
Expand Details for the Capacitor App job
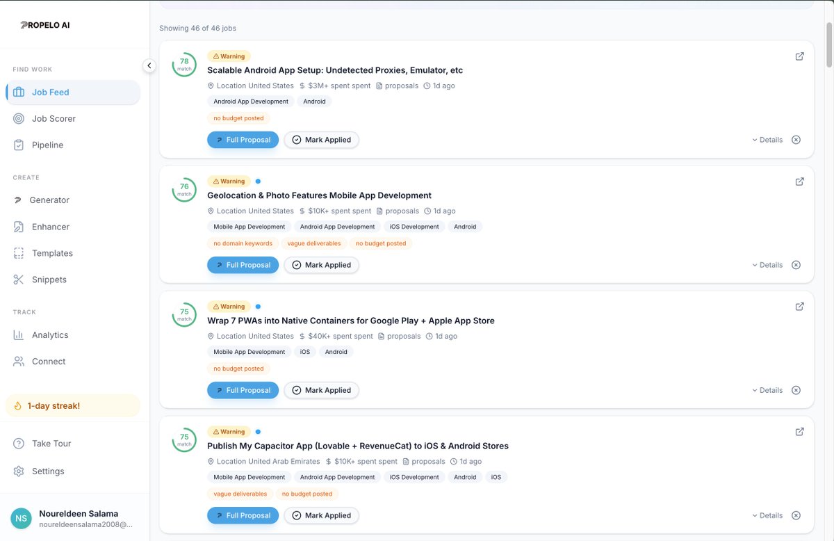767,515
